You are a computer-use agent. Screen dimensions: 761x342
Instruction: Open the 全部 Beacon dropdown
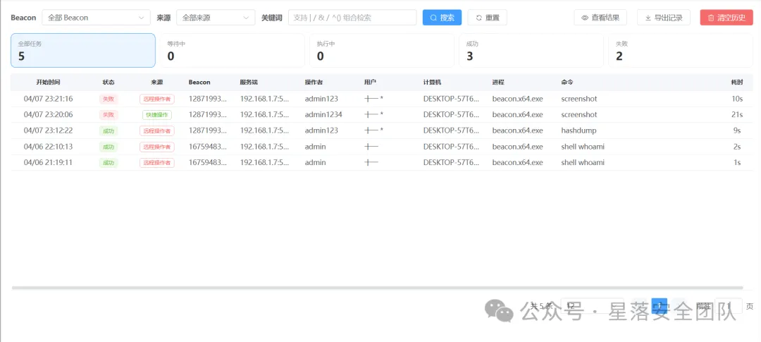pos(96,18)
